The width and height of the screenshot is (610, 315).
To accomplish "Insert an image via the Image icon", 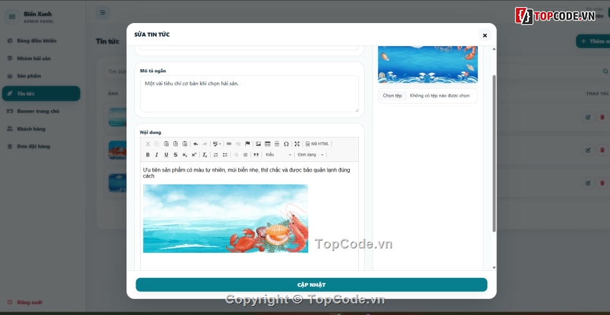I will 258,144.
